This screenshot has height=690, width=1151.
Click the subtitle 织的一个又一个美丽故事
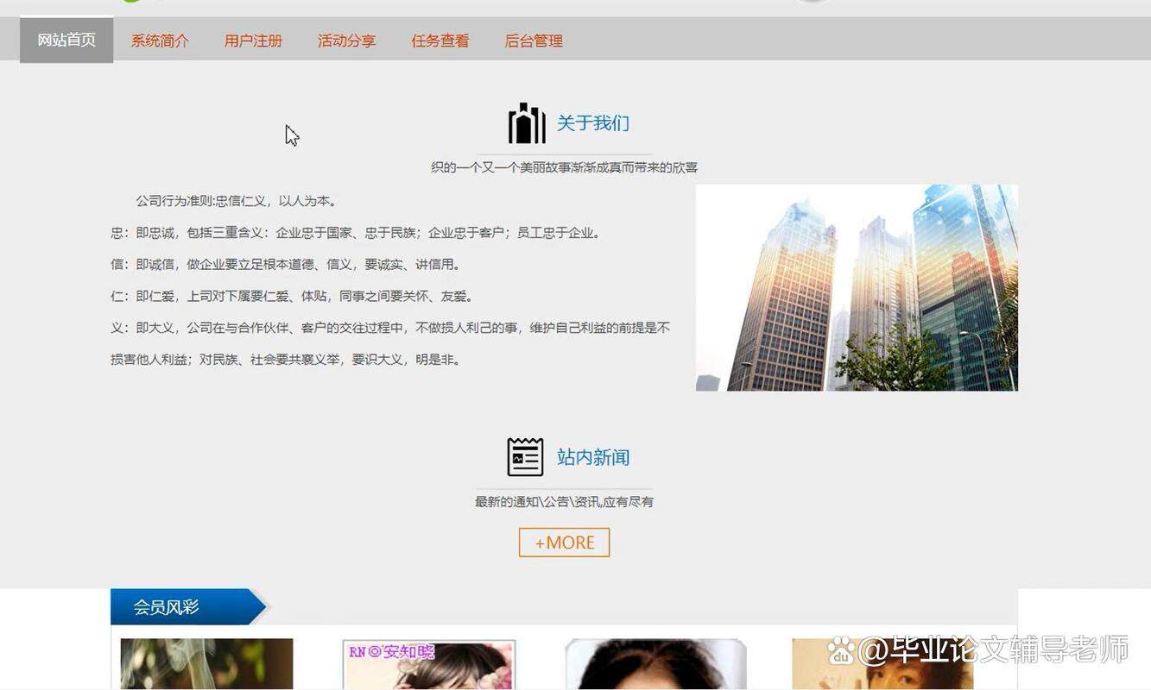click(x=564, y=167)
